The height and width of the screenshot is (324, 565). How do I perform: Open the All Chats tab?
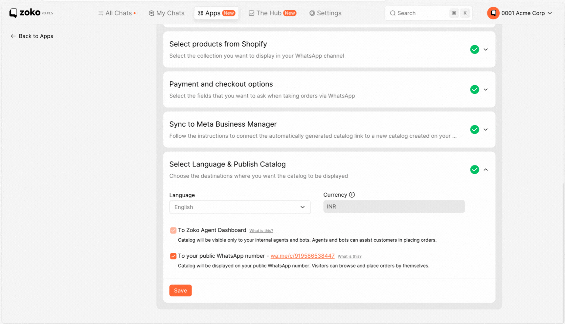(x=117, y=13)
